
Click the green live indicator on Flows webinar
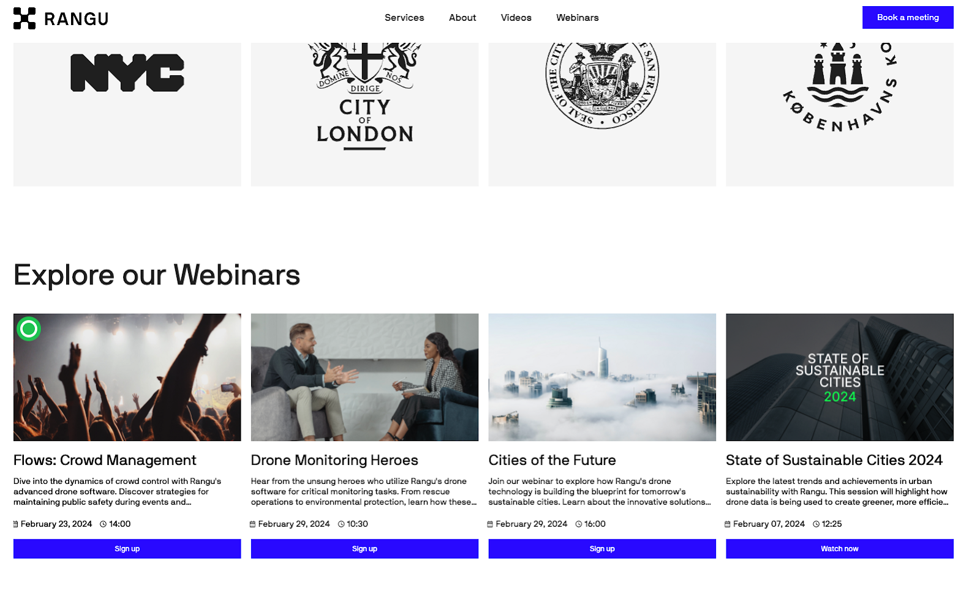coord(29,329)
